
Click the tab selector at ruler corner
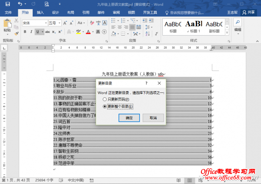4,48
